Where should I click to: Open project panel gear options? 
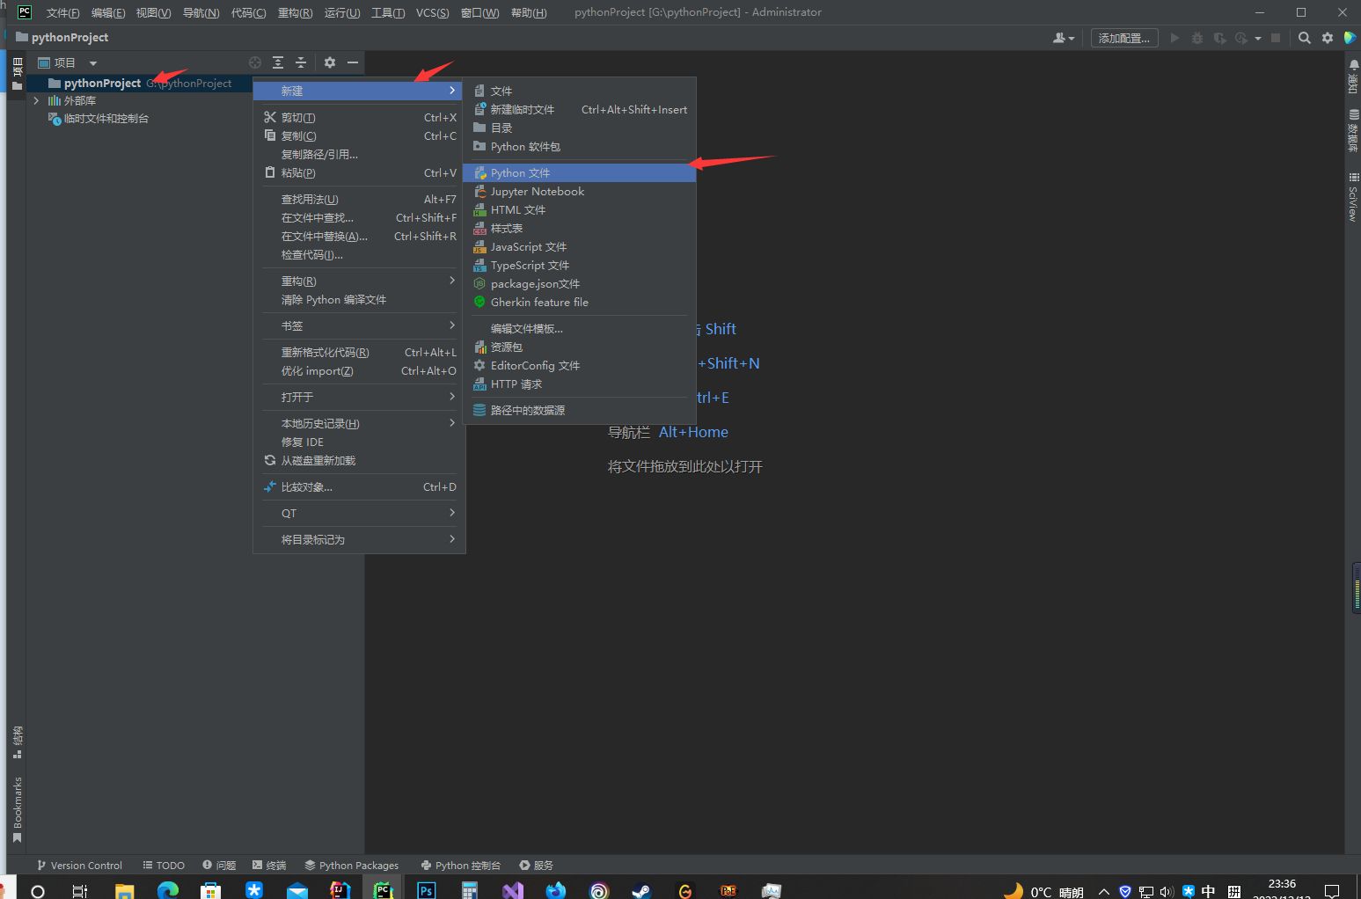pyautogui.click(x=330, y=62)
